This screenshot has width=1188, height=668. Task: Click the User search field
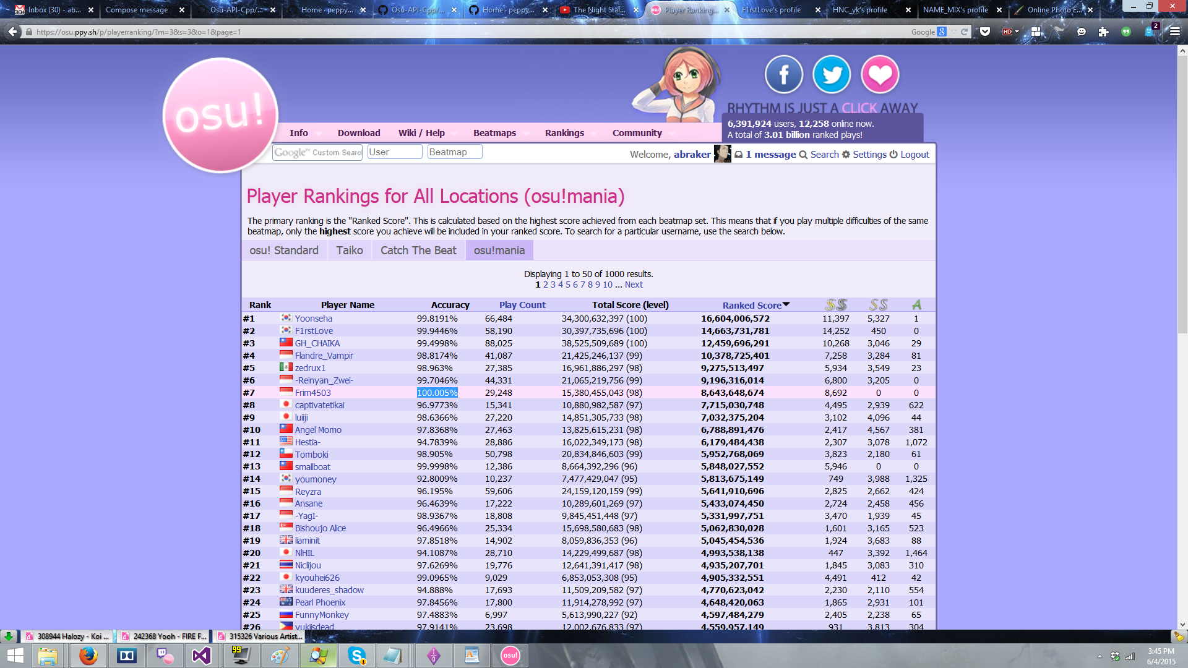coord(395,152)
